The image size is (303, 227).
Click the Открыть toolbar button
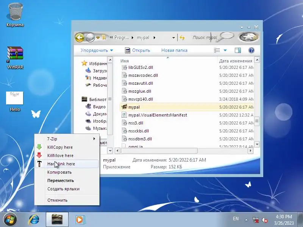137,50
